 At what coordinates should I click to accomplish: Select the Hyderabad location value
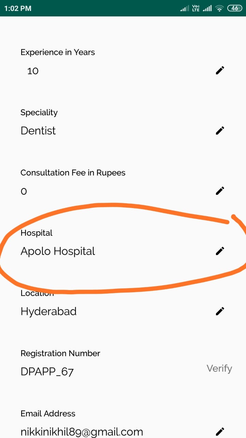pos(49,311)
